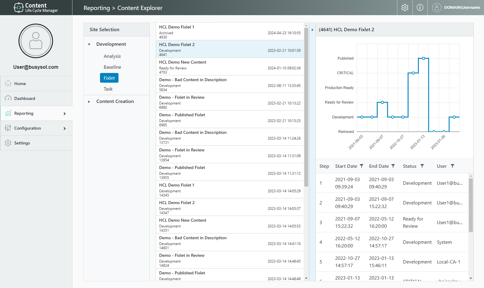This screenshot has width=484, height=288.
Task: Select Demo - Fixlet in Review item 14824
Action: click(230, 260)
